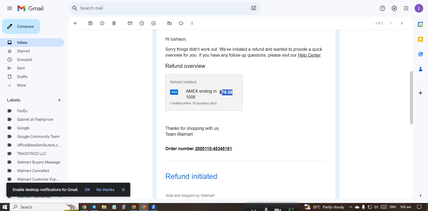Open Gmail Settings gear
The width and height of the screenshot is (428, 211).
pyautogui.click(x=394, y=8)
